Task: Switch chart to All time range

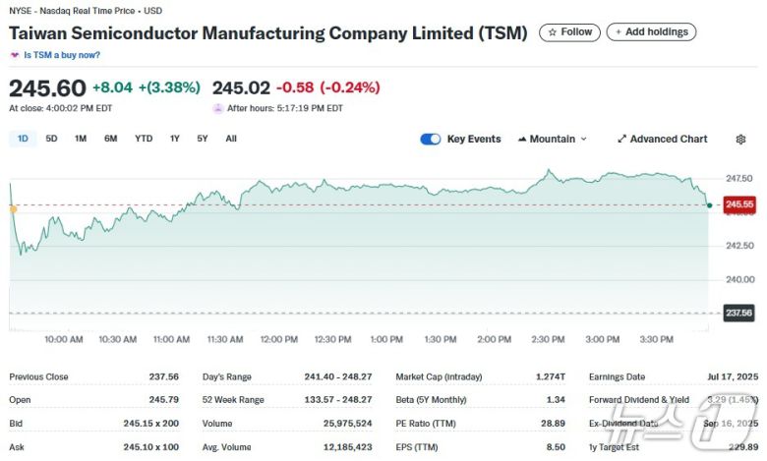Action: click(x=231, y=139)
